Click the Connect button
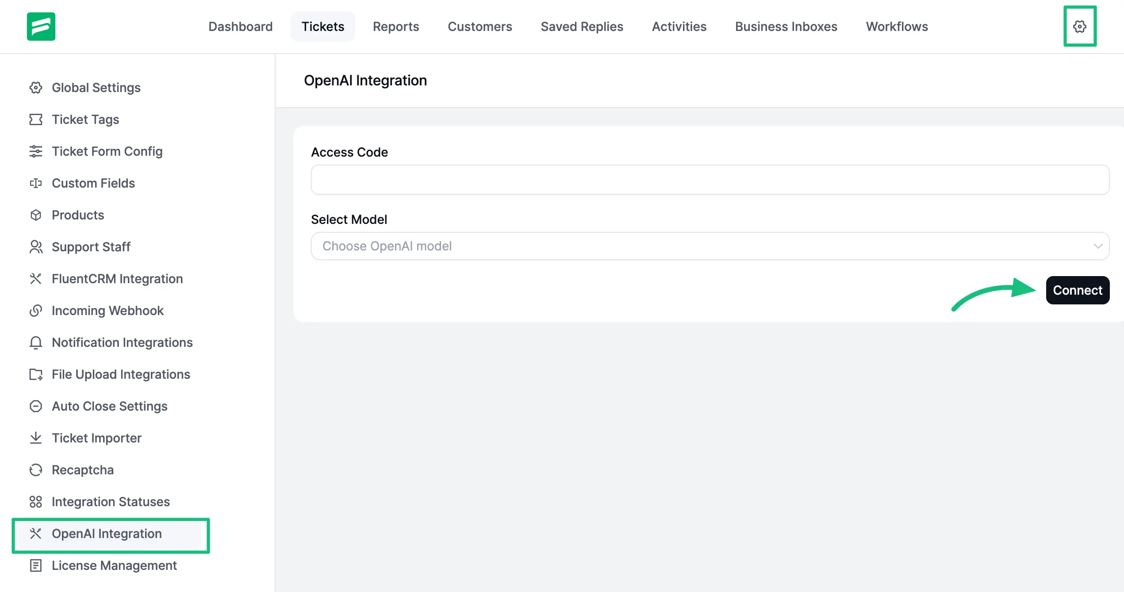Viewport: 1124px width, 592px height. pos(1078,290)
